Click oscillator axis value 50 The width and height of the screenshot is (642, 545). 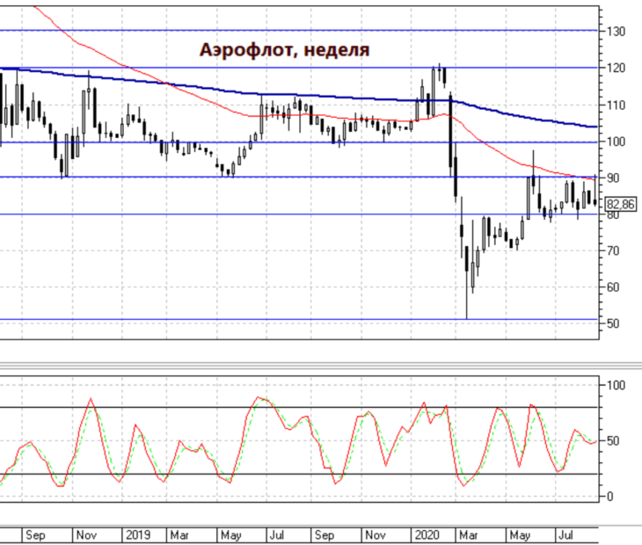pos(613,441)
